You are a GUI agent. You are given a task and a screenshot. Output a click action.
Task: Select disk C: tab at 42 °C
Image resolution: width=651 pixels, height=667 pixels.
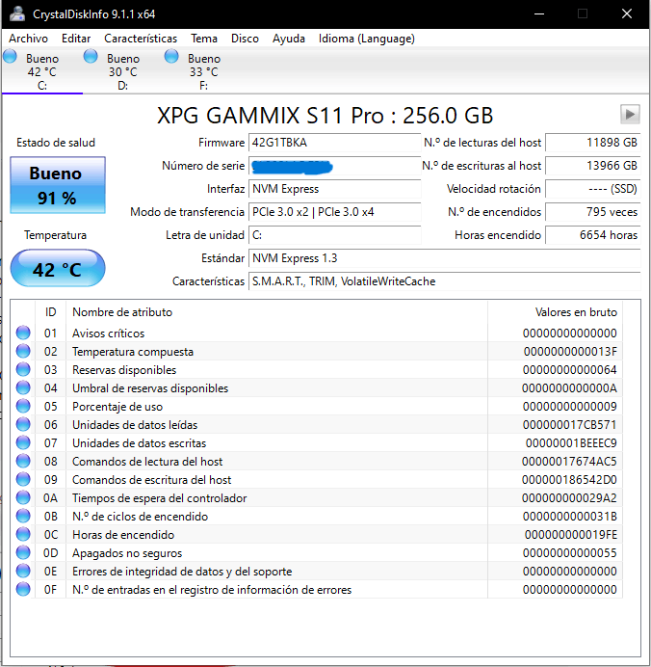pyautogui.click(x=42, y=71)
